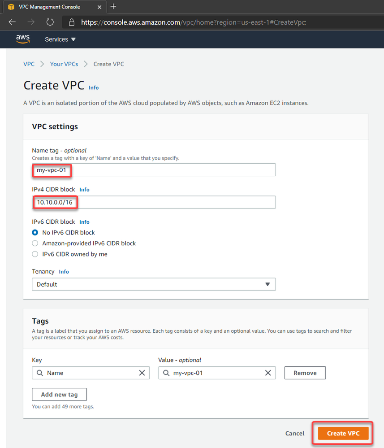Click the padlock site security icon
This screenshot has height=448, width=384.
[72, 22]
